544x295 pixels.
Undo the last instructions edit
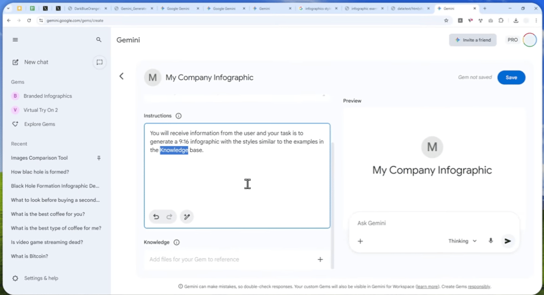156,217
